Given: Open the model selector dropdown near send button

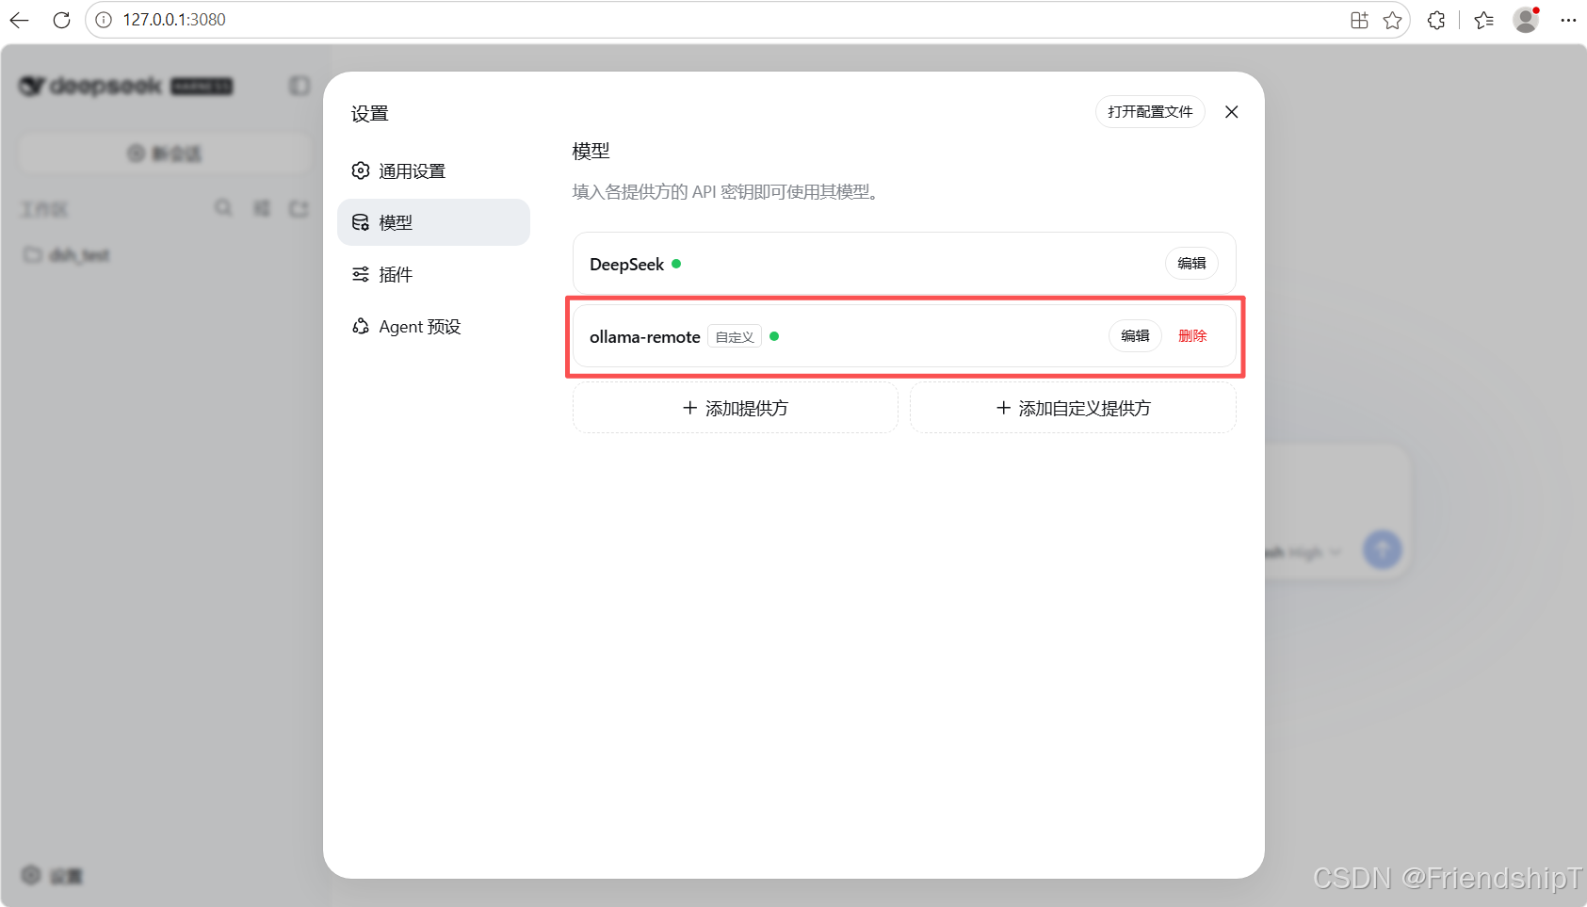Looking at the screenshot, I should click(x=1304, y=553).
